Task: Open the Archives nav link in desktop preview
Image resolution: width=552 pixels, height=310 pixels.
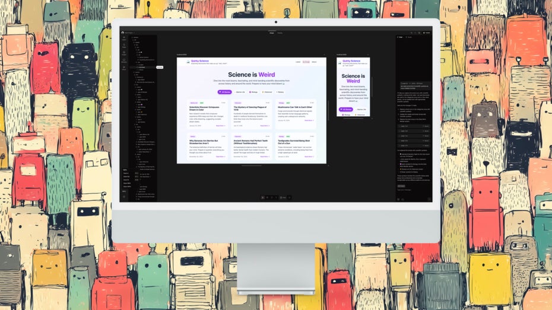Action: [x=306, y=62]
